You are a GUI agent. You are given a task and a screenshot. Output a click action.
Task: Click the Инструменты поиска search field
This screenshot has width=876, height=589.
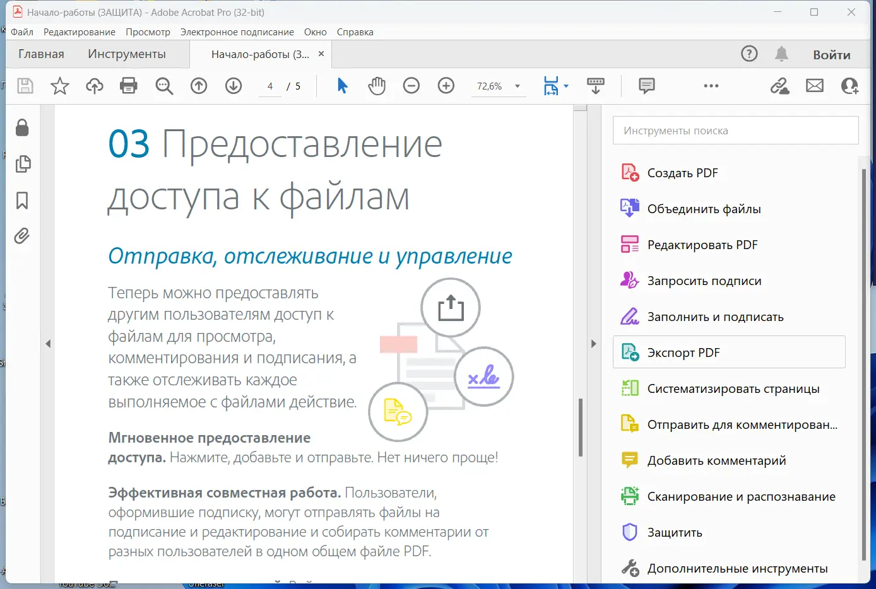[x=735, y=131]
